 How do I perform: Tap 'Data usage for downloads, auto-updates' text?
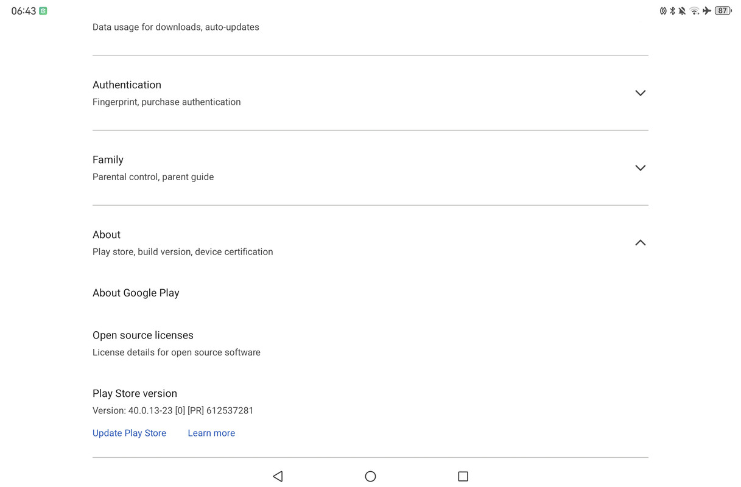point(175,27)
